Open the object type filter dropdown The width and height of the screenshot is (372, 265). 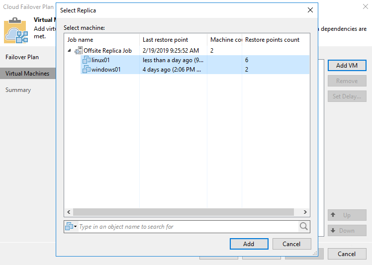point(71,227)
